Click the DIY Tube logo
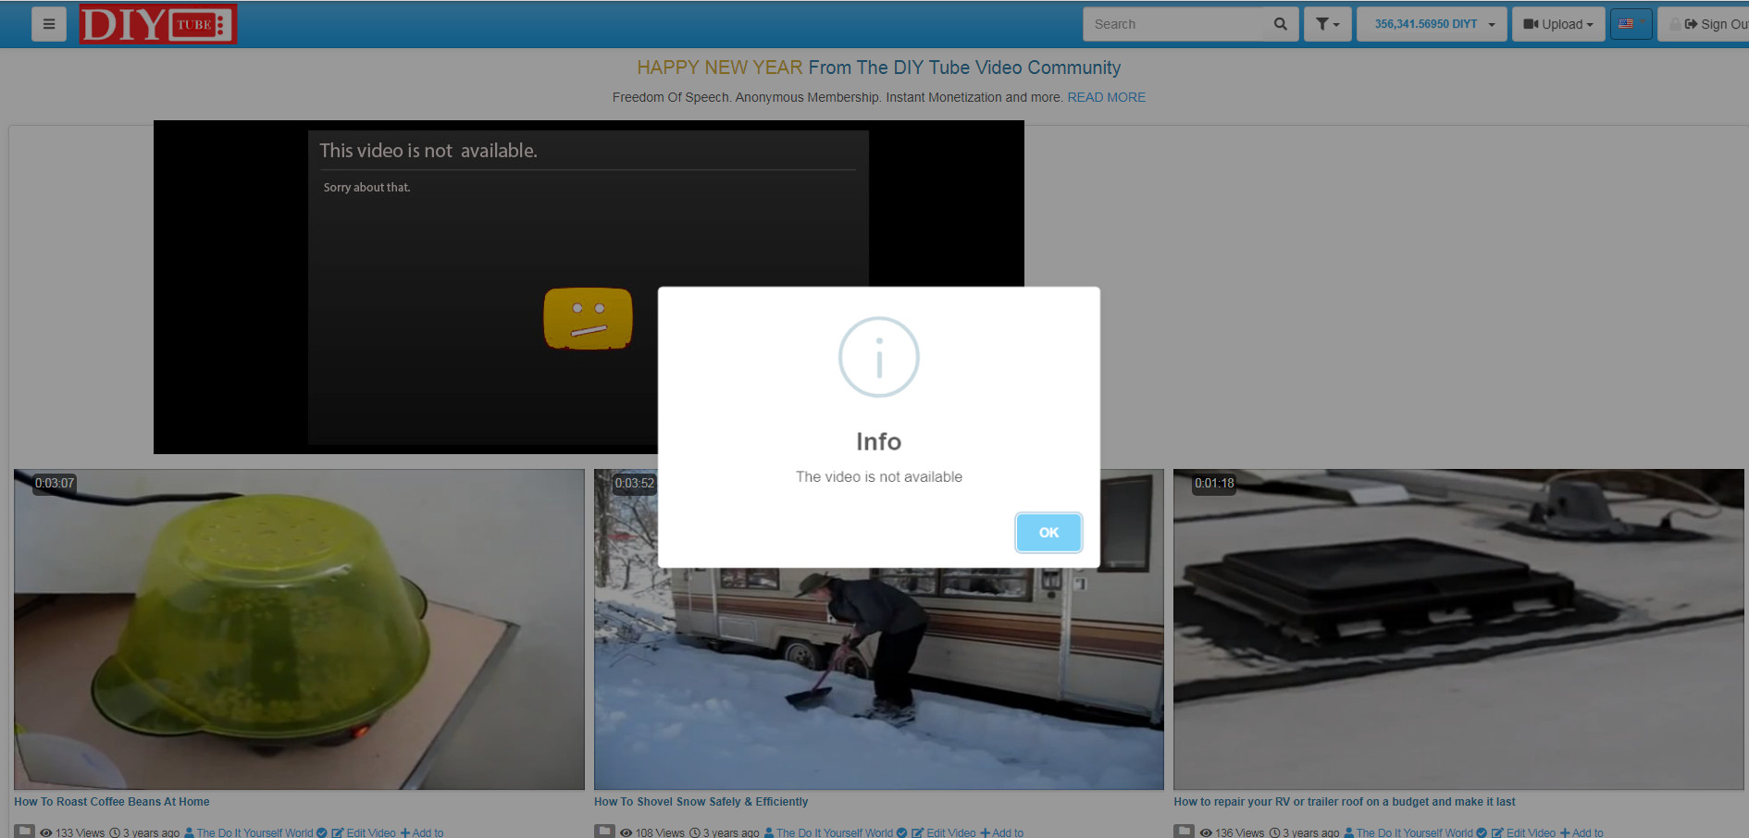 [157, 24]
